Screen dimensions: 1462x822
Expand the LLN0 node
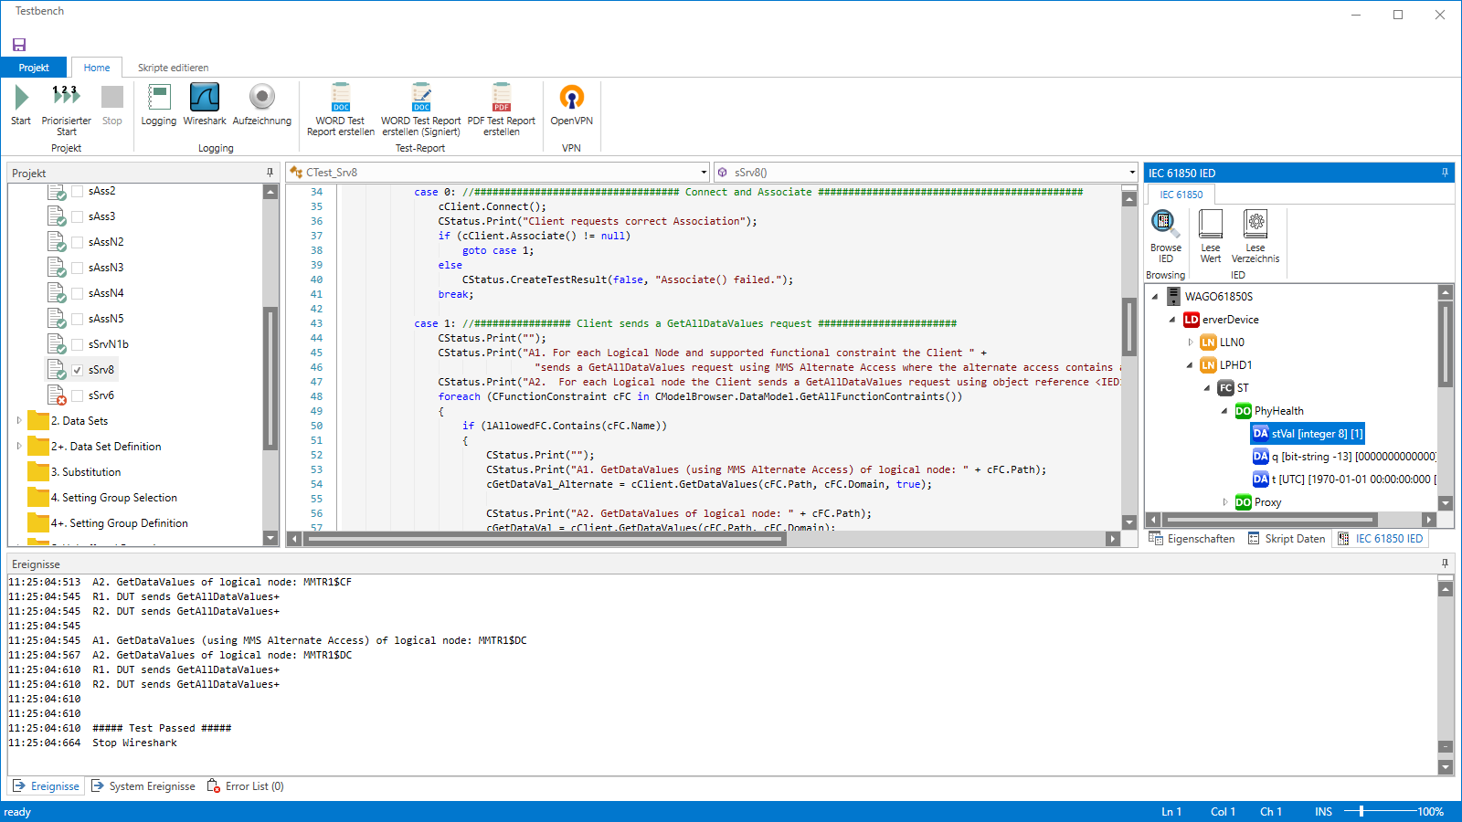coord(1190,342)
